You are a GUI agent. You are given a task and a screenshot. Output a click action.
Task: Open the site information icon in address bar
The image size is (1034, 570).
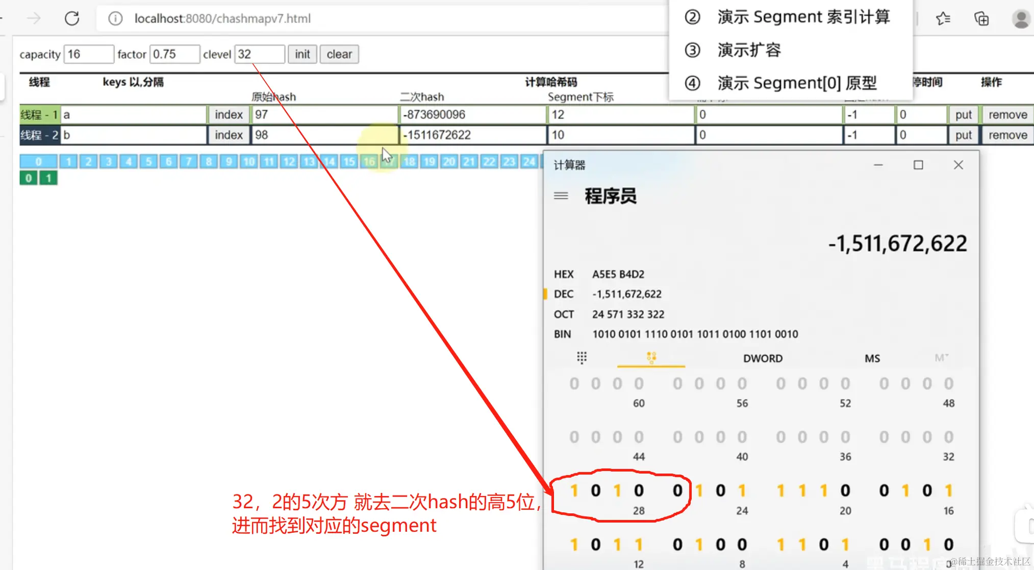115,18
